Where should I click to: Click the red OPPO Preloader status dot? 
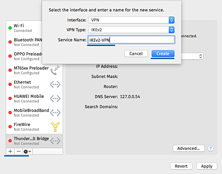10,56
